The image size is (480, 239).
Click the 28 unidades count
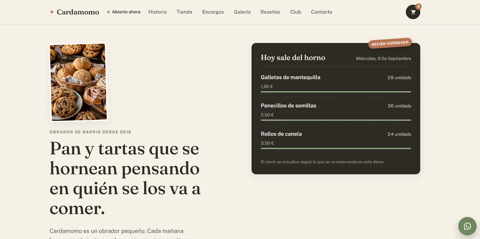point(399,78)
